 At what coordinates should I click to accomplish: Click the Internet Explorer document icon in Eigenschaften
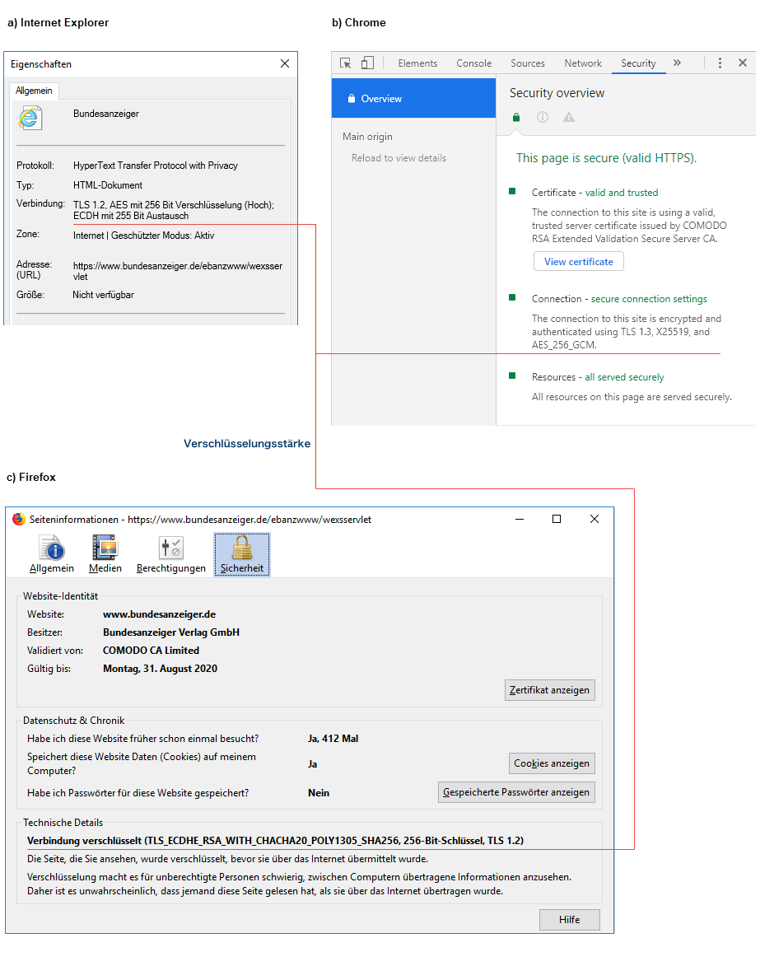(30, 118)
